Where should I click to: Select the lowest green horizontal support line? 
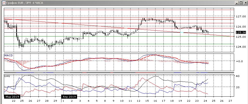pyautogui.click(x=118, y=44)
